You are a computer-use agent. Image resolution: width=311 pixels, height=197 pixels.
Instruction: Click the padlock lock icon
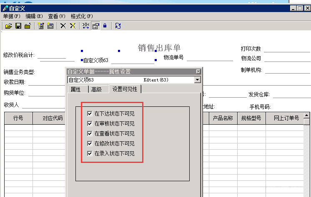coord(104,26)
